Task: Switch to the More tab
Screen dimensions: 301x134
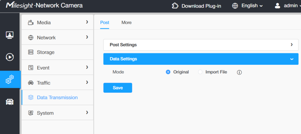Action: [126, 23]
